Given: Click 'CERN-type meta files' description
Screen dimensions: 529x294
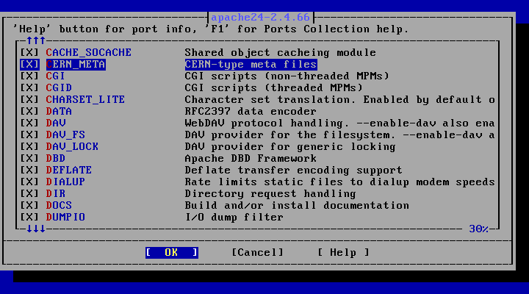Looking at the screenshot, I should [x=251, y=65].
